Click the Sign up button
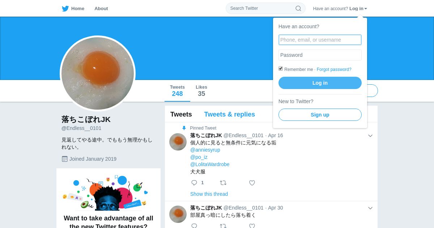 pos(320,115)
